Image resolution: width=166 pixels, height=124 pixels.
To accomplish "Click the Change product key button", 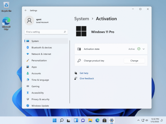I will pyautogui.click(x=134, y=61).
